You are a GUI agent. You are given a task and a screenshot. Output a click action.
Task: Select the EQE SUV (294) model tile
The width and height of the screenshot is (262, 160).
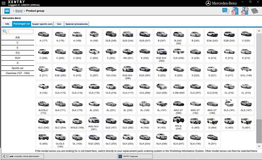click(162, 54)
